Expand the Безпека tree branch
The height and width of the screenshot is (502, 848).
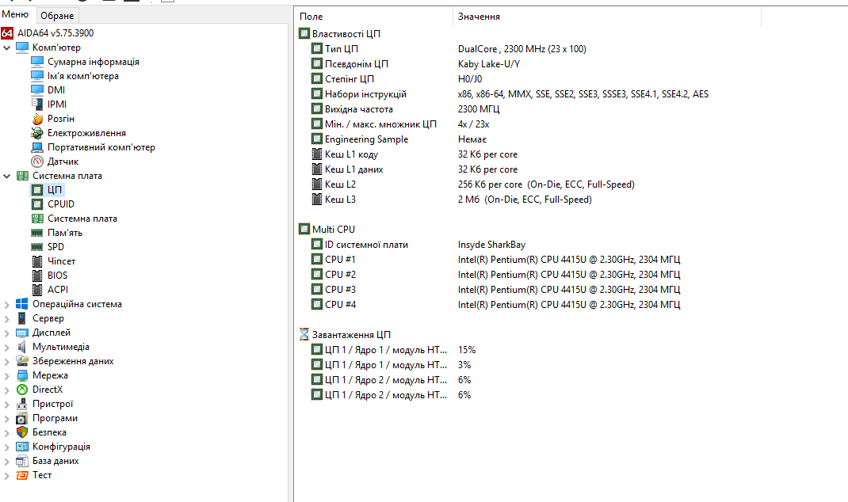point(6,433)
